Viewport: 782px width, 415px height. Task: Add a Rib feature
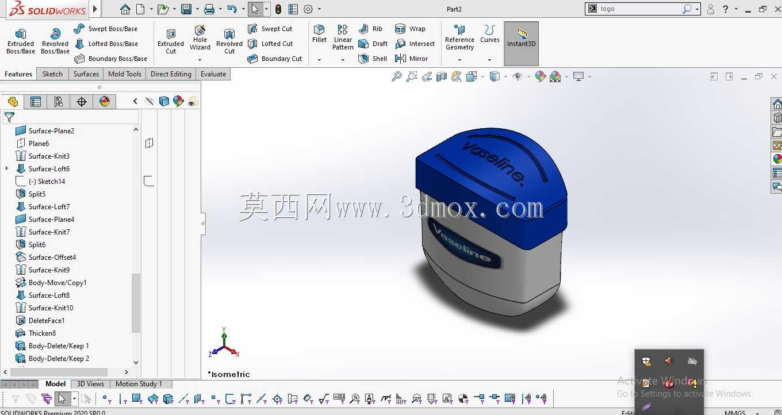coord(370,29)
